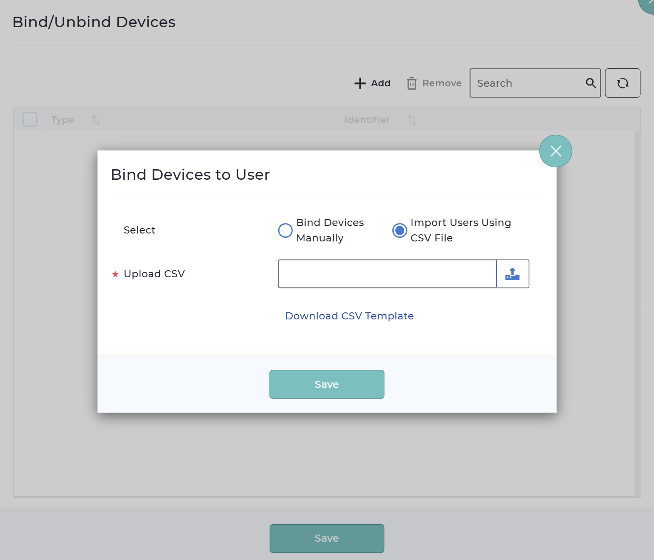Click the Upload CSV file path field
Screen dimensions: 654x560
click(387, 274)
